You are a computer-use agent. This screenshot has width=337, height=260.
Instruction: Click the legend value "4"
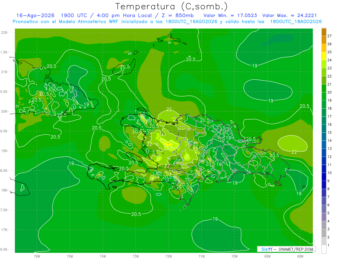[x=328, y=221]
